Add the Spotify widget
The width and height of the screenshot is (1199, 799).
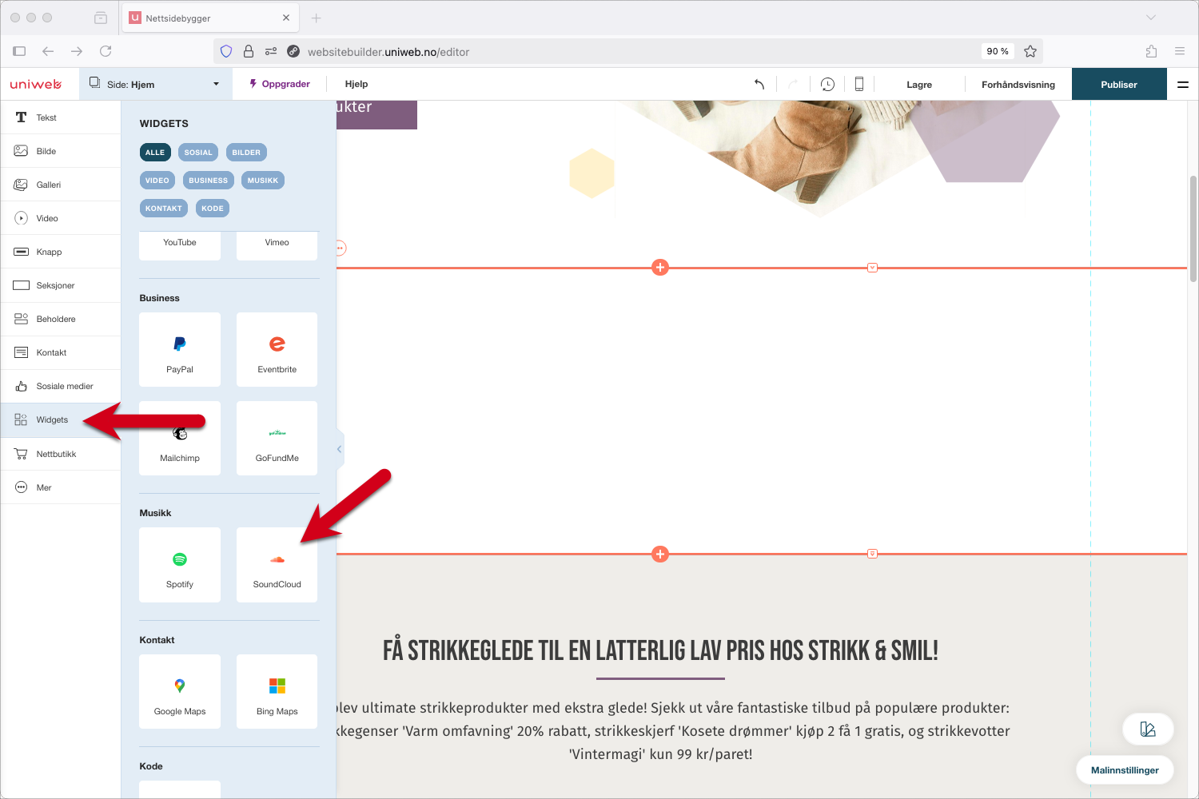pos(180,565)
